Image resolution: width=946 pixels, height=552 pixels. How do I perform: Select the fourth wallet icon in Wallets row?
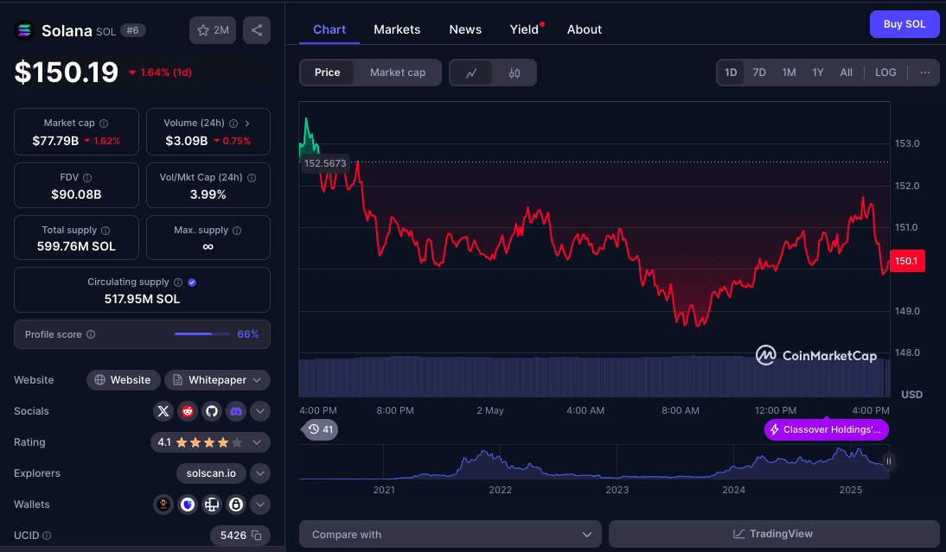[x=236, y=504]
